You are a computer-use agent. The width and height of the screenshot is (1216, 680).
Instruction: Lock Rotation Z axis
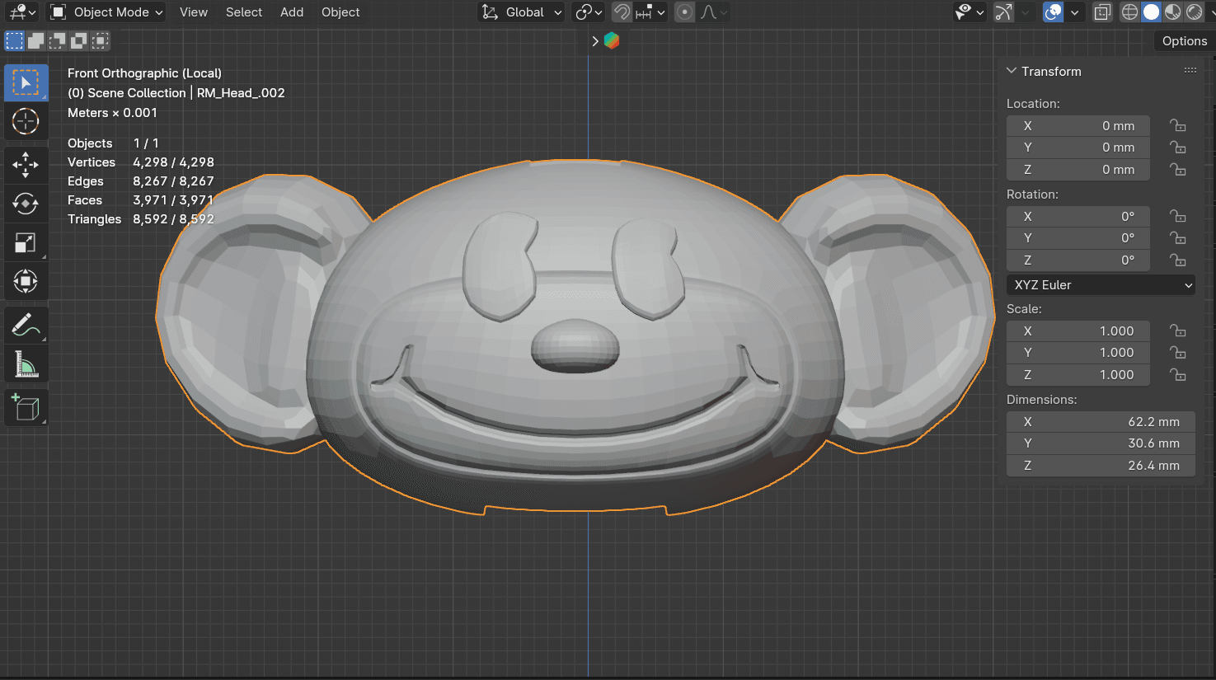click(x=1178, y=260)
